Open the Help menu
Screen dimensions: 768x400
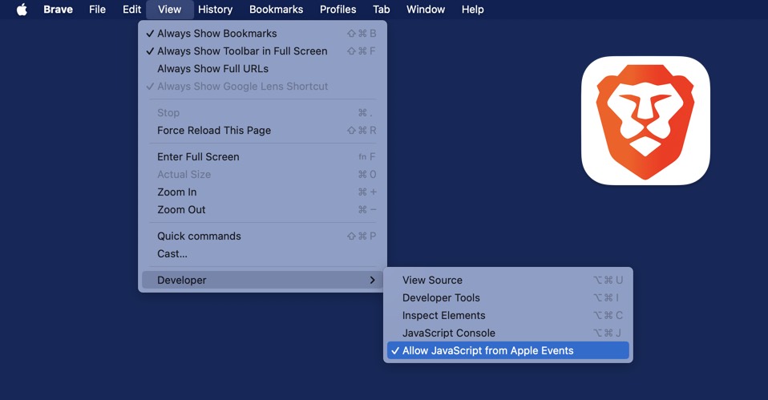pyautogui.click(x=472, y=10)
